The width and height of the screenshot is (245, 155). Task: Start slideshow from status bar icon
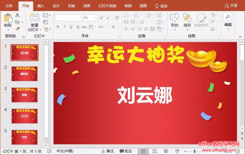177,151
